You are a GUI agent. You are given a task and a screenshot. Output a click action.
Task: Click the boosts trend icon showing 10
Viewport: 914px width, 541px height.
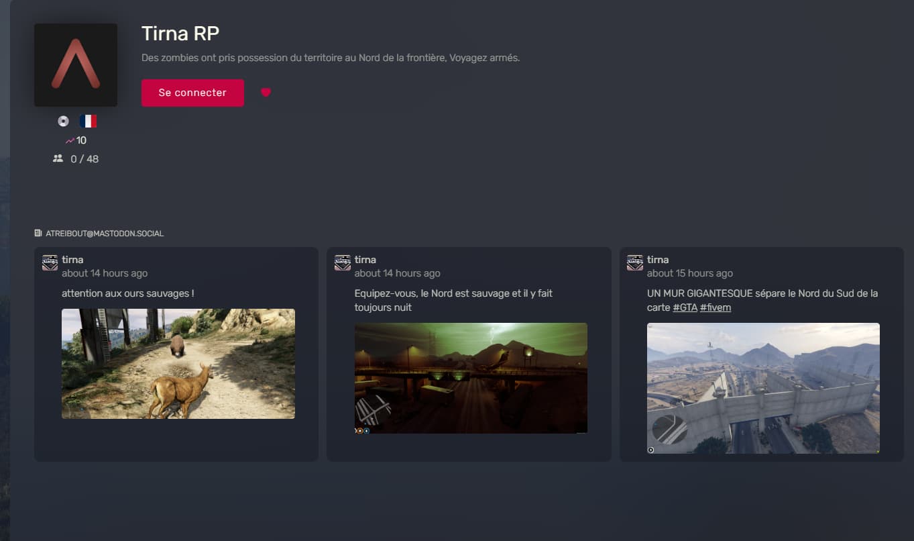[x=69, y=140]
